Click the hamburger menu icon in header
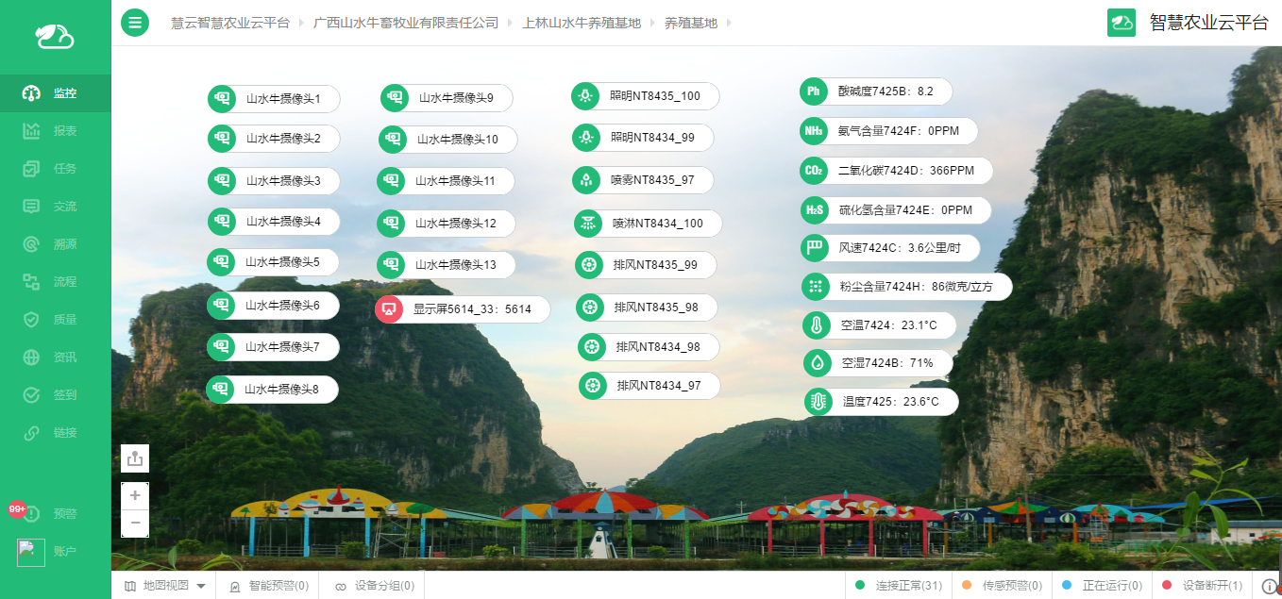 135,23
